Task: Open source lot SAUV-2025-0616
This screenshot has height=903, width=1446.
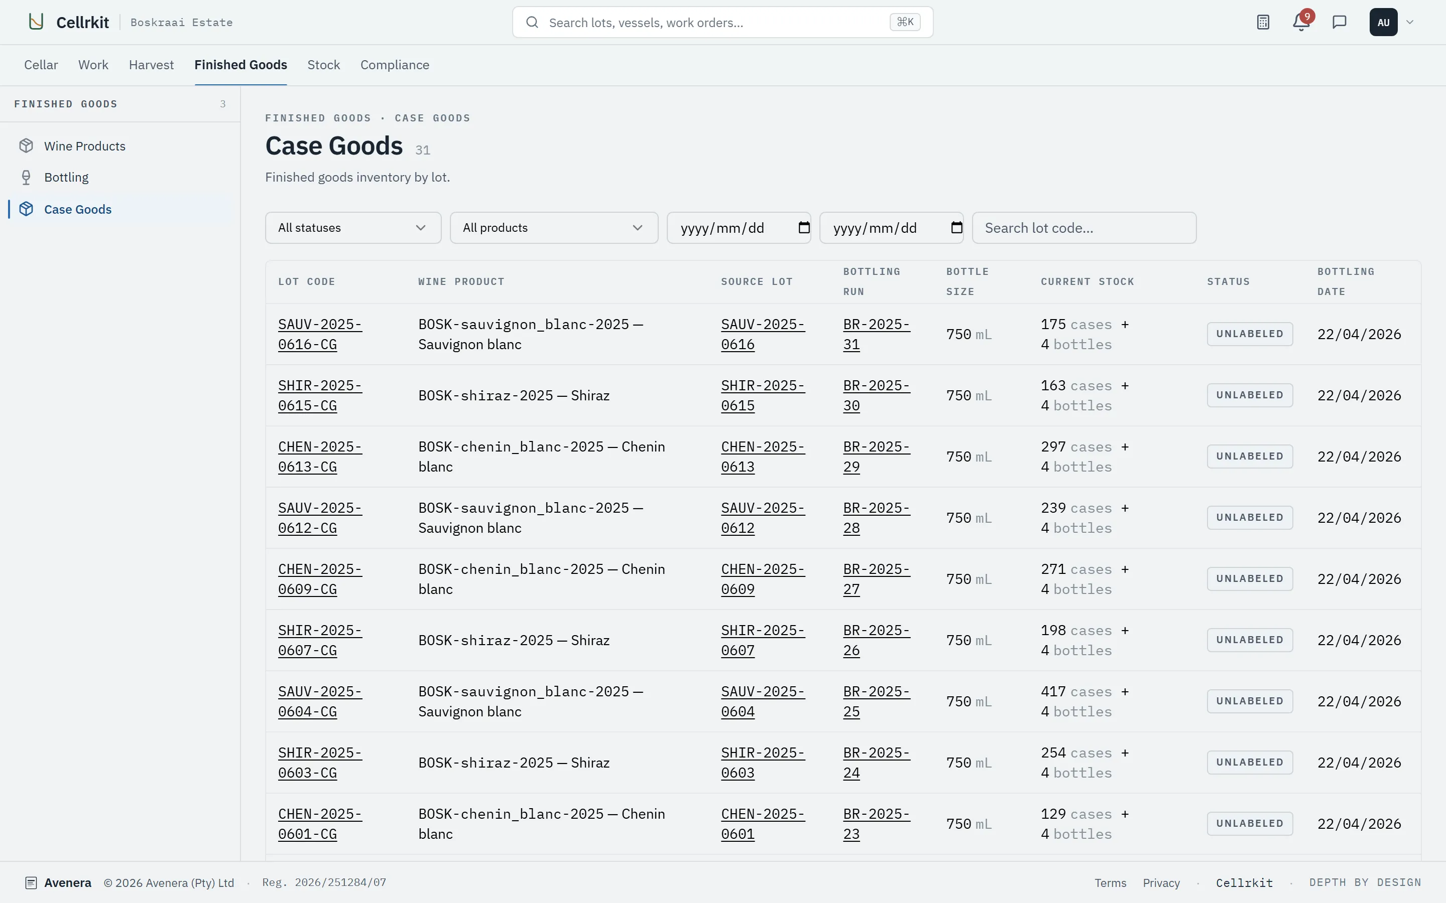Action: [763, 335]
